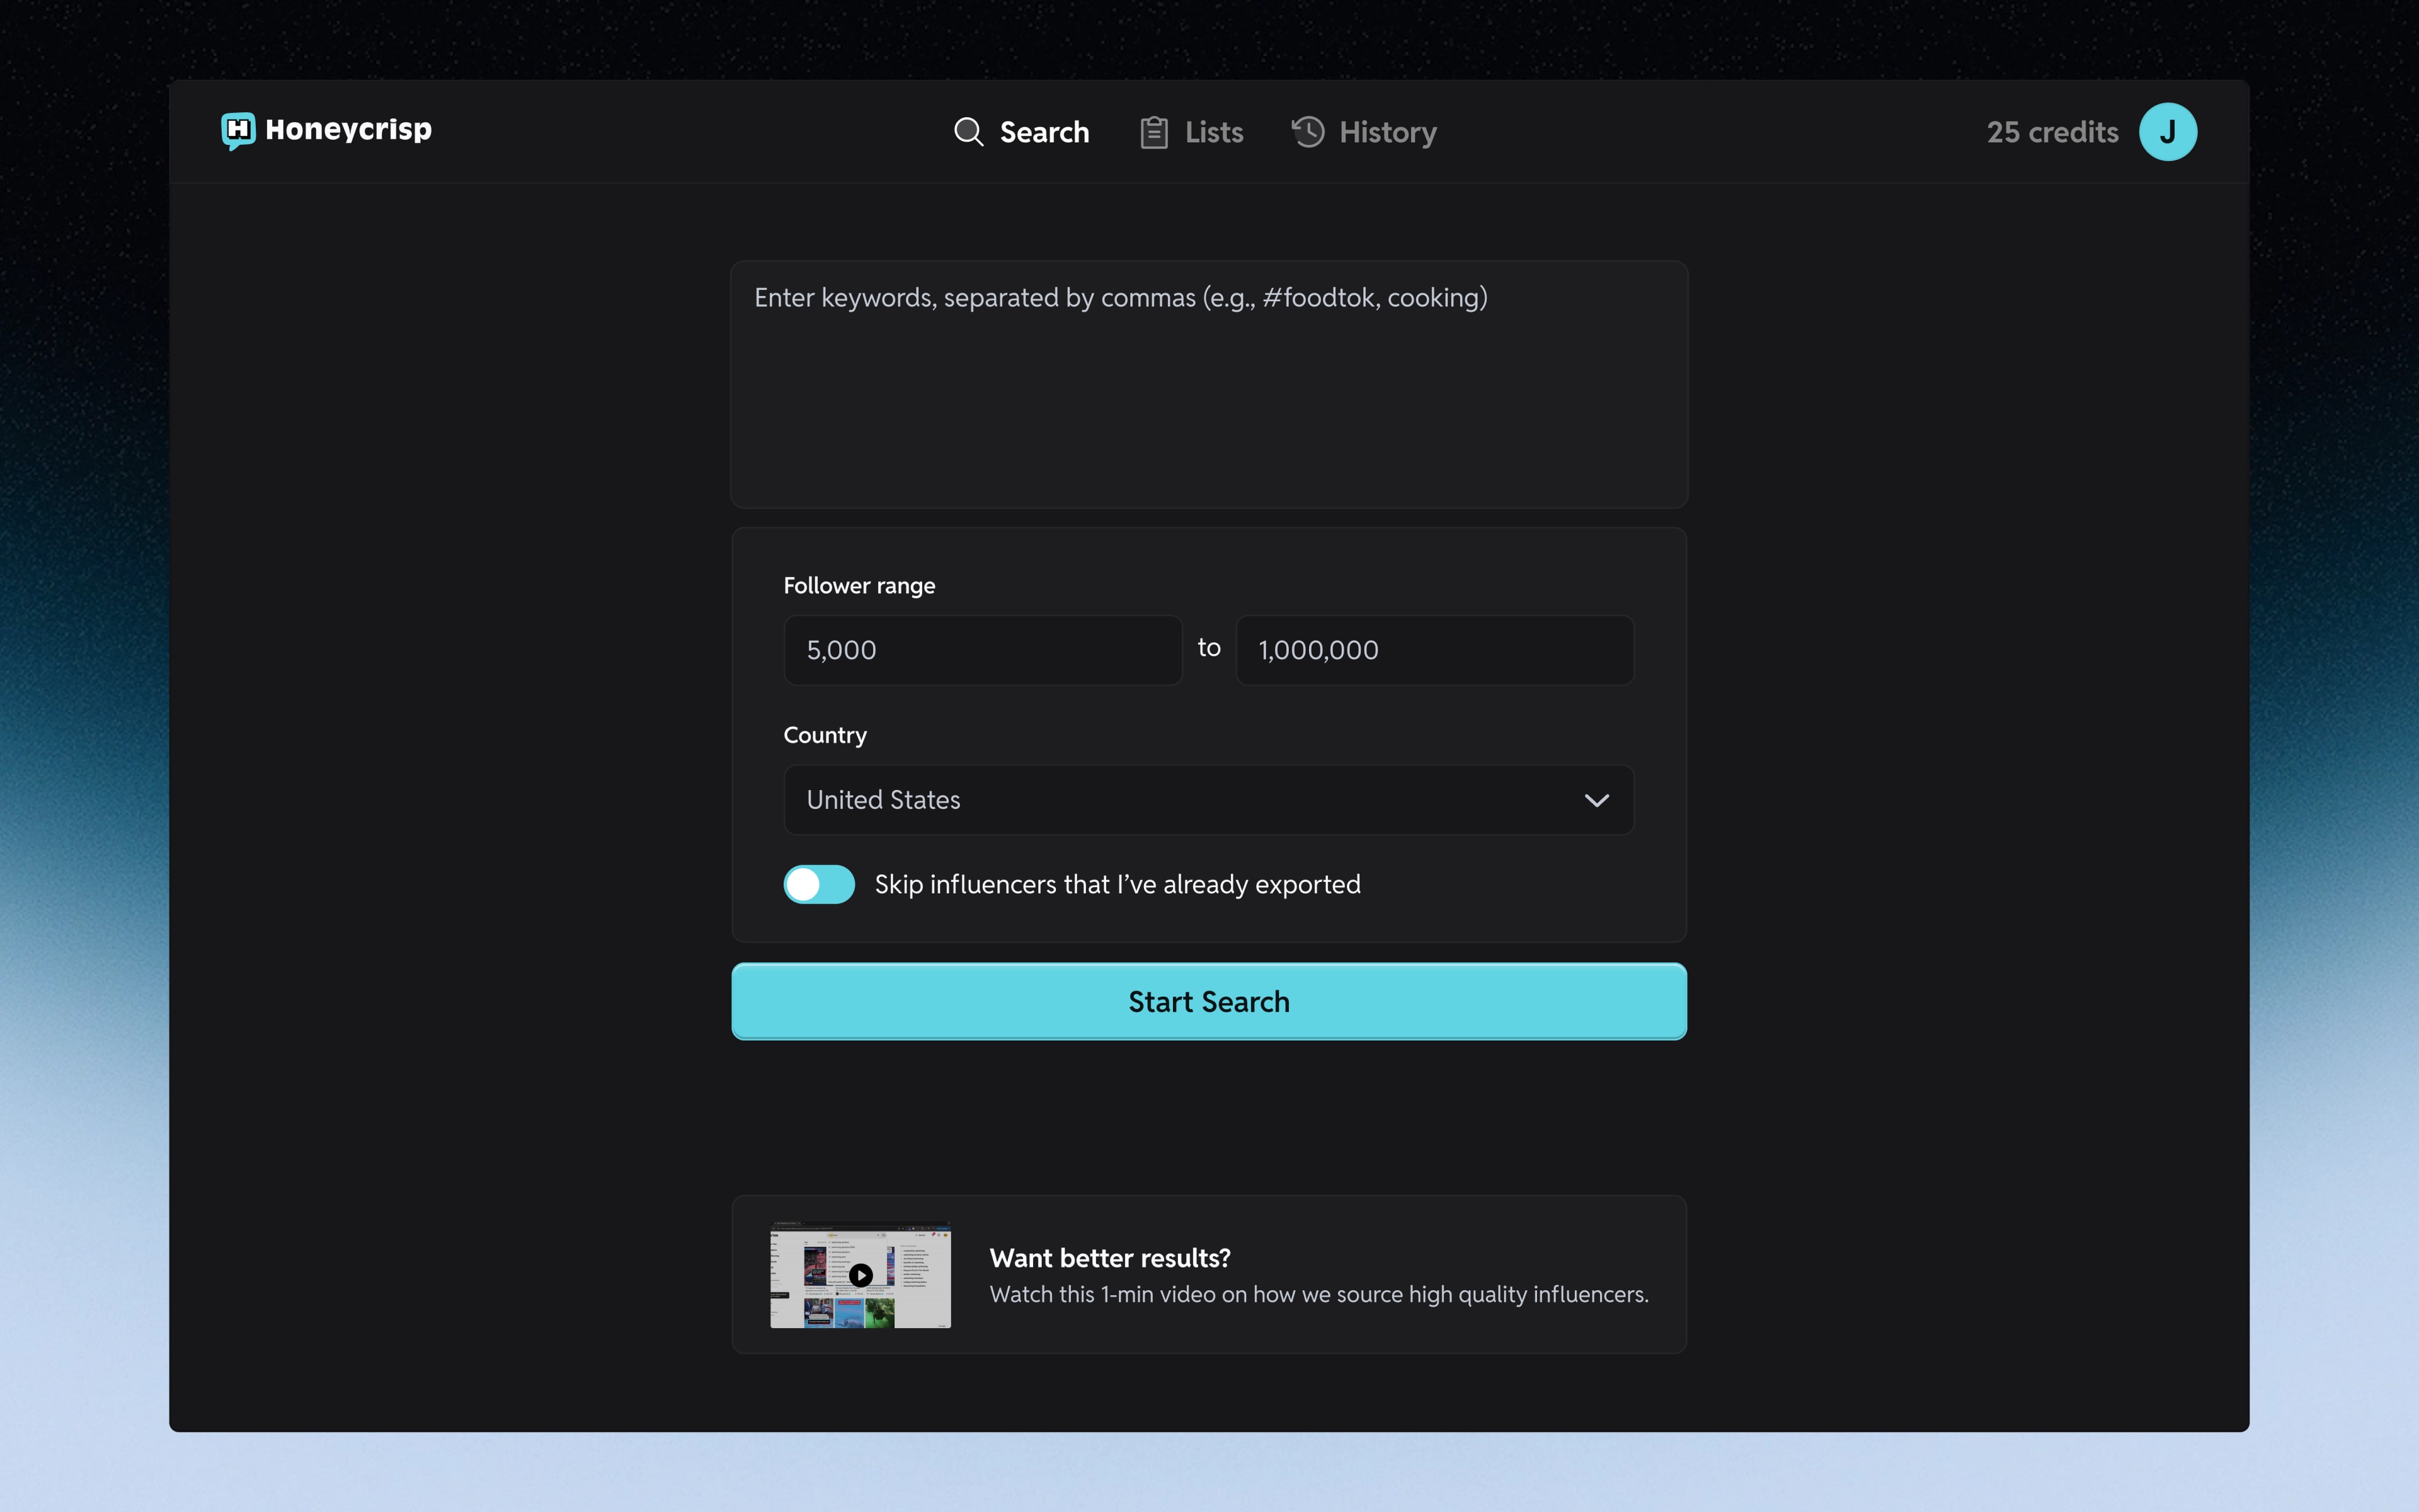2419x1512 pixels.
Task: Open the Search tab
Action: [1022, 132]
